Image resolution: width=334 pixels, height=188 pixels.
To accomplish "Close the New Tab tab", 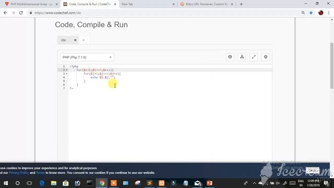I will 173,4.
